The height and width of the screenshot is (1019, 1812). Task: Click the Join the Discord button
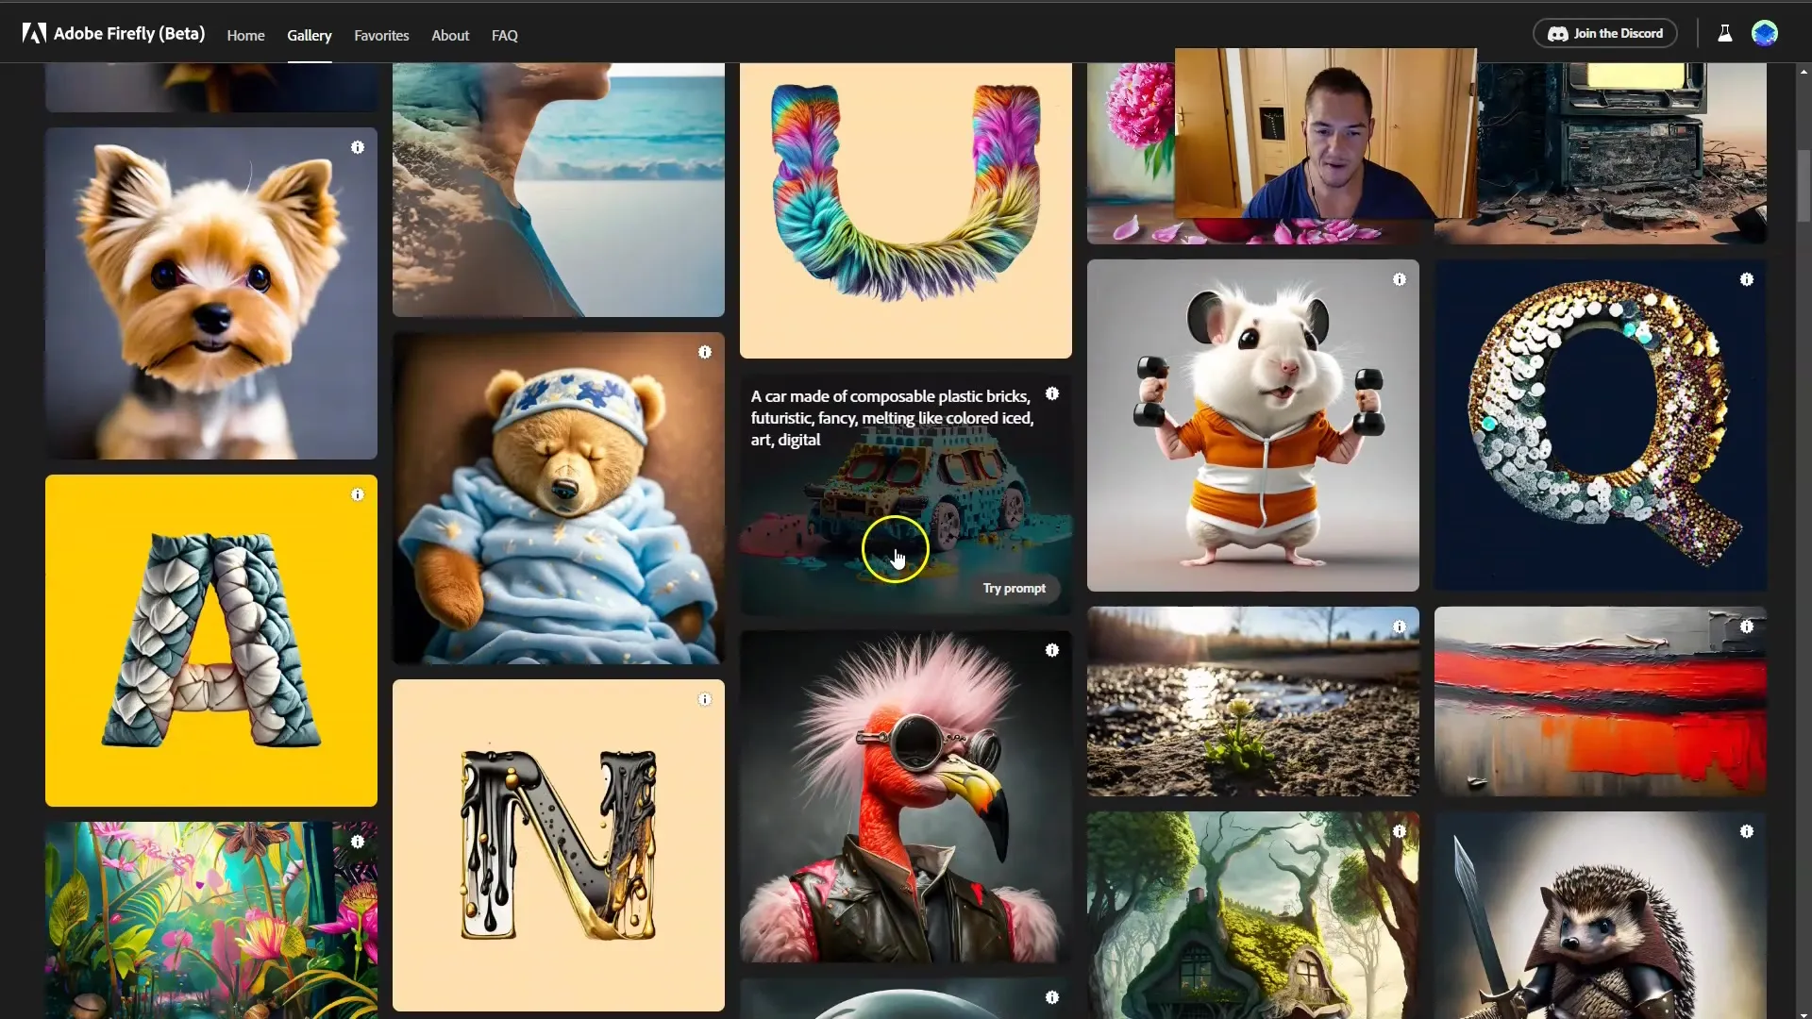pyautogui.click(x=1609, y=34)
